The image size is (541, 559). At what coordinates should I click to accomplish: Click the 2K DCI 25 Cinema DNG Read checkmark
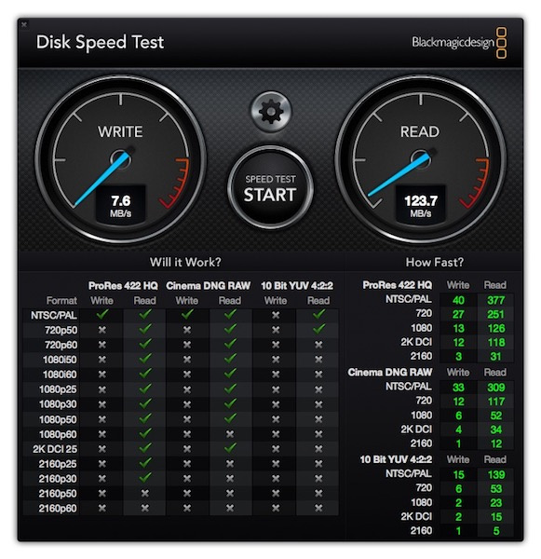tap(230, 448)
